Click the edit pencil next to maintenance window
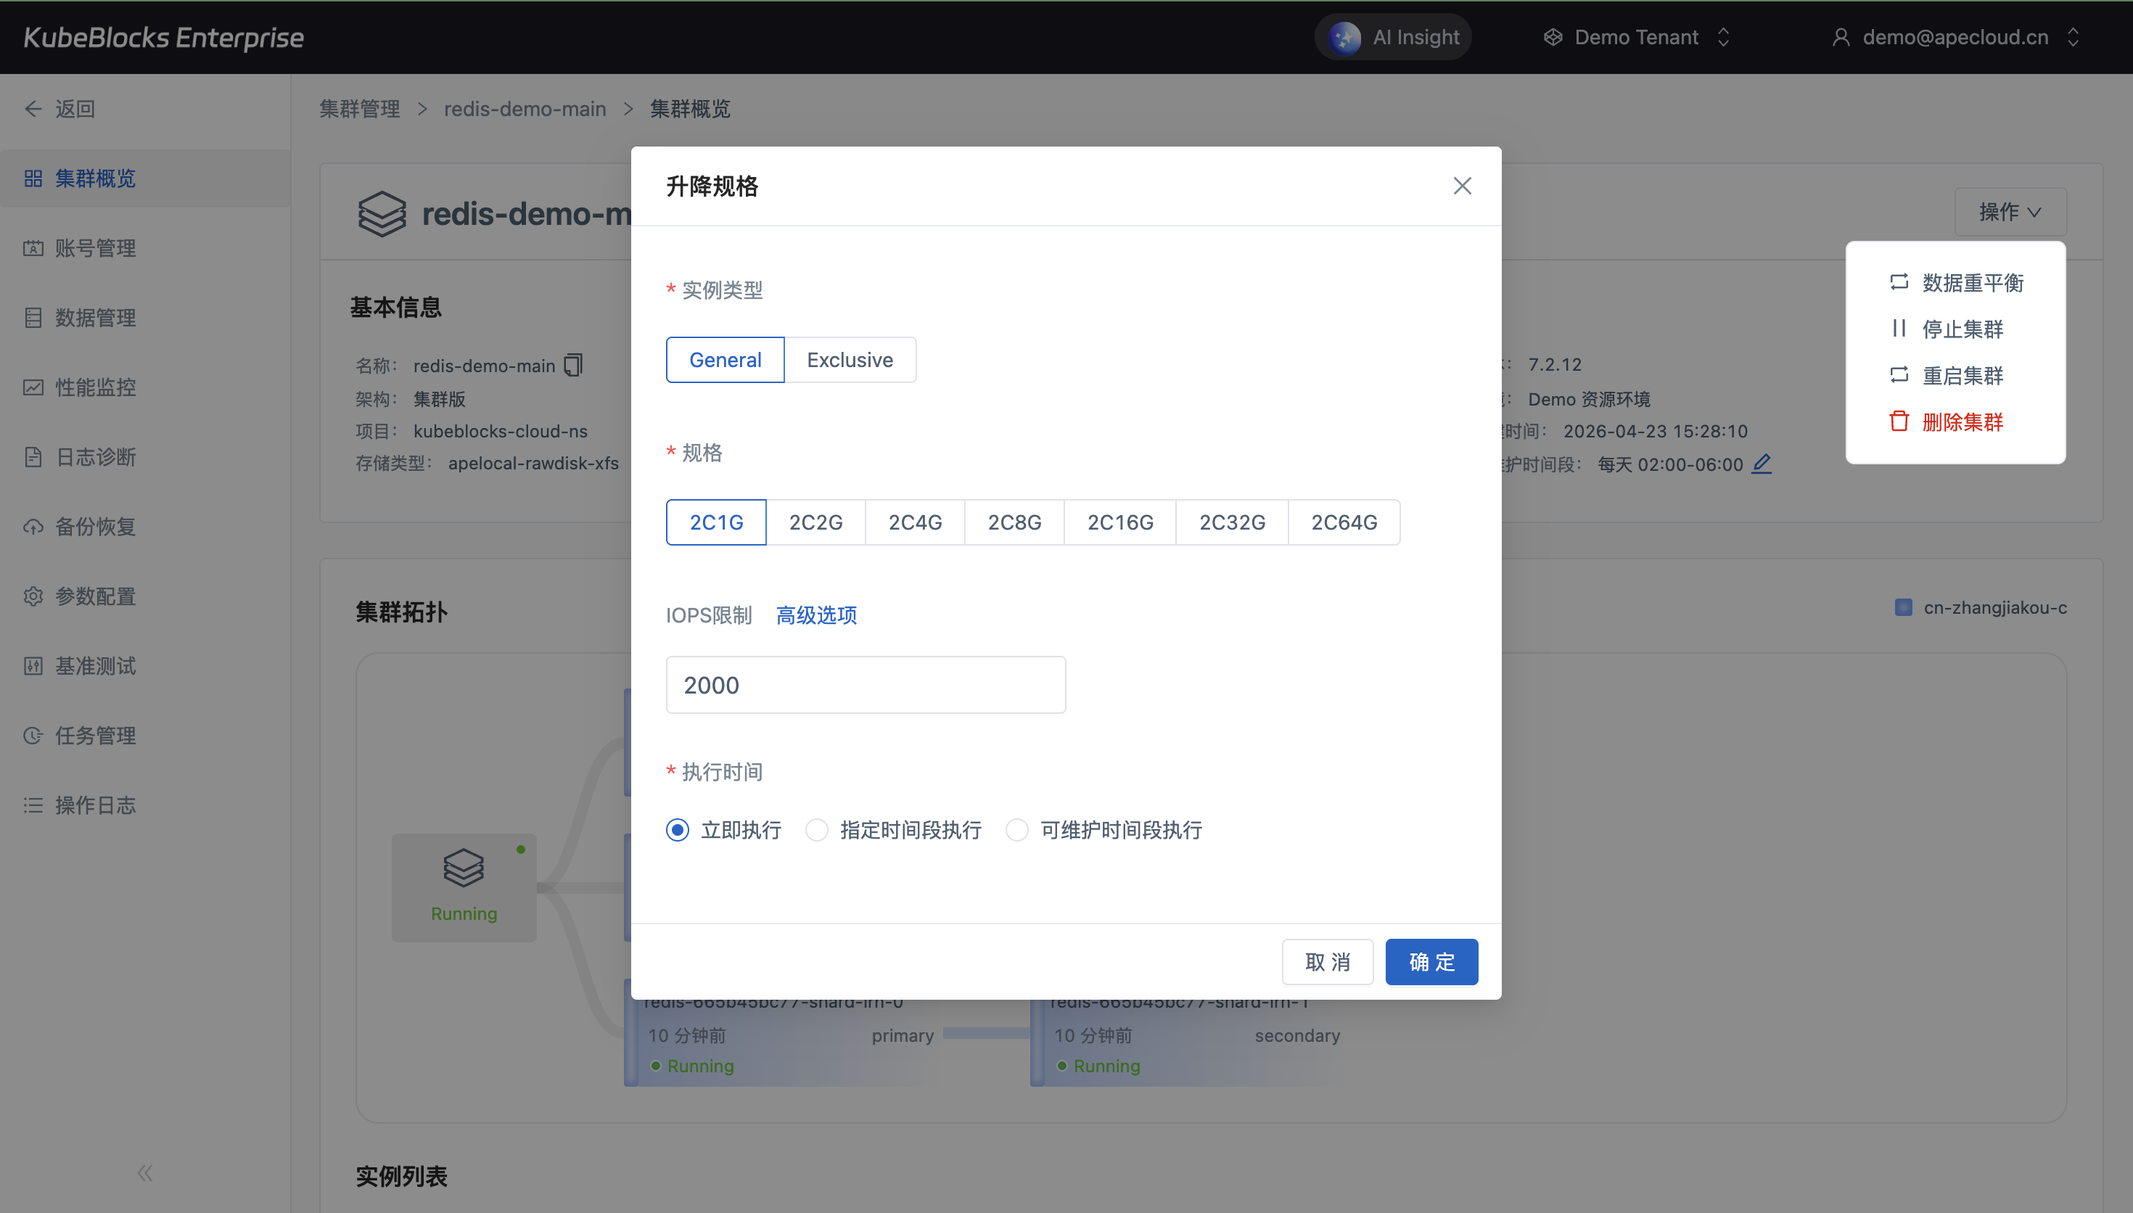2133x1213 pixels. coord(1761,464)
